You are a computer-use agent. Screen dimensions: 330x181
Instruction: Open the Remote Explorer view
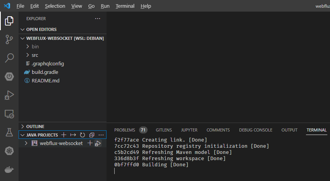(x=9, y=114)
